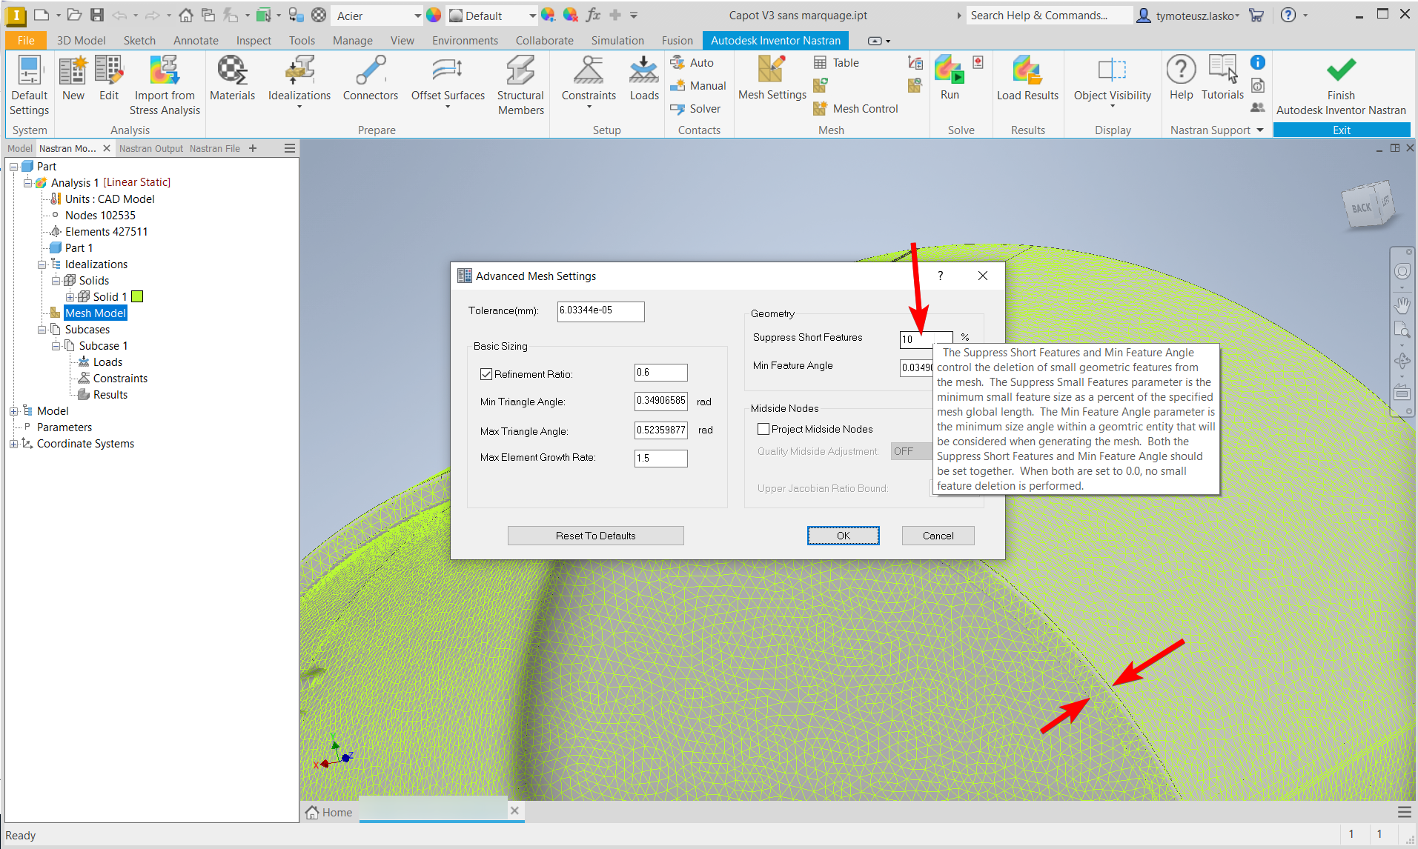
Task: Select Manual contacts
Action: [698, 86]
